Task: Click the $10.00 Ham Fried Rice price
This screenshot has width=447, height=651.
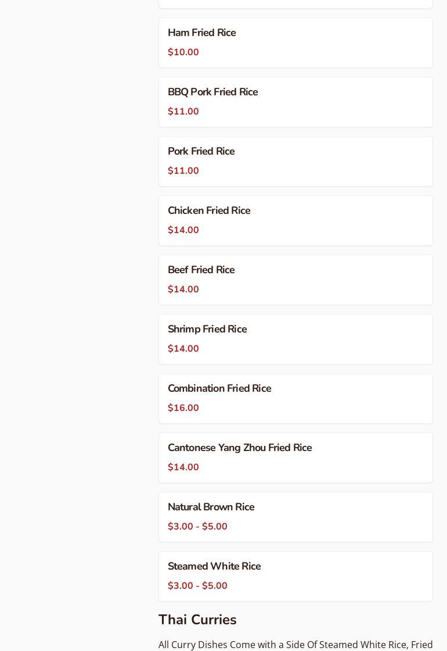Action: [183, 52]
